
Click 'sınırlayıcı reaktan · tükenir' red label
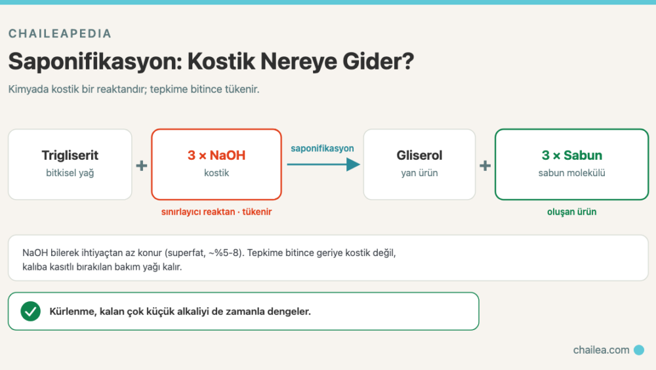pos(216,212)
